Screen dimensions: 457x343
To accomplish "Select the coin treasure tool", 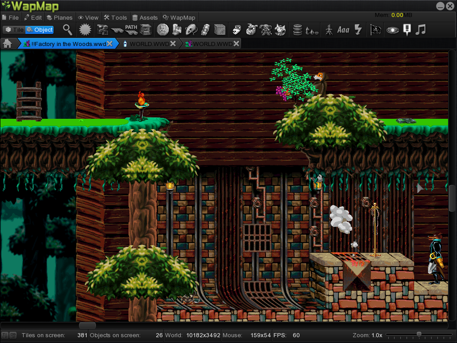I will pyautogui.click(x=162, y=30).
